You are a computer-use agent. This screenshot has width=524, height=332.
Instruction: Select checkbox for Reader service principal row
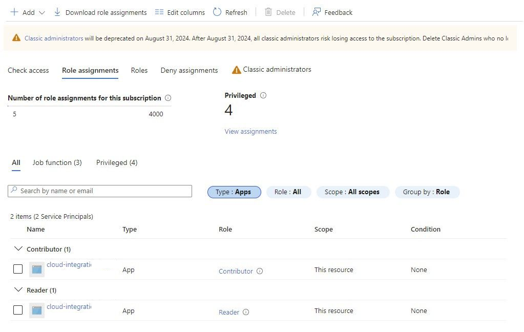coord(18,310)
